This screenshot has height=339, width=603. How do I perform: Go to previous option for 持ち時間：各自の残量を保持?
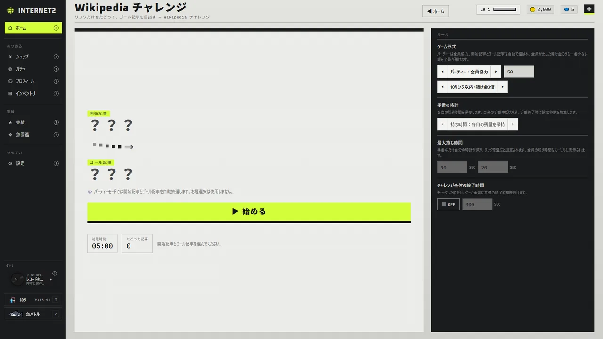[442, 124]
